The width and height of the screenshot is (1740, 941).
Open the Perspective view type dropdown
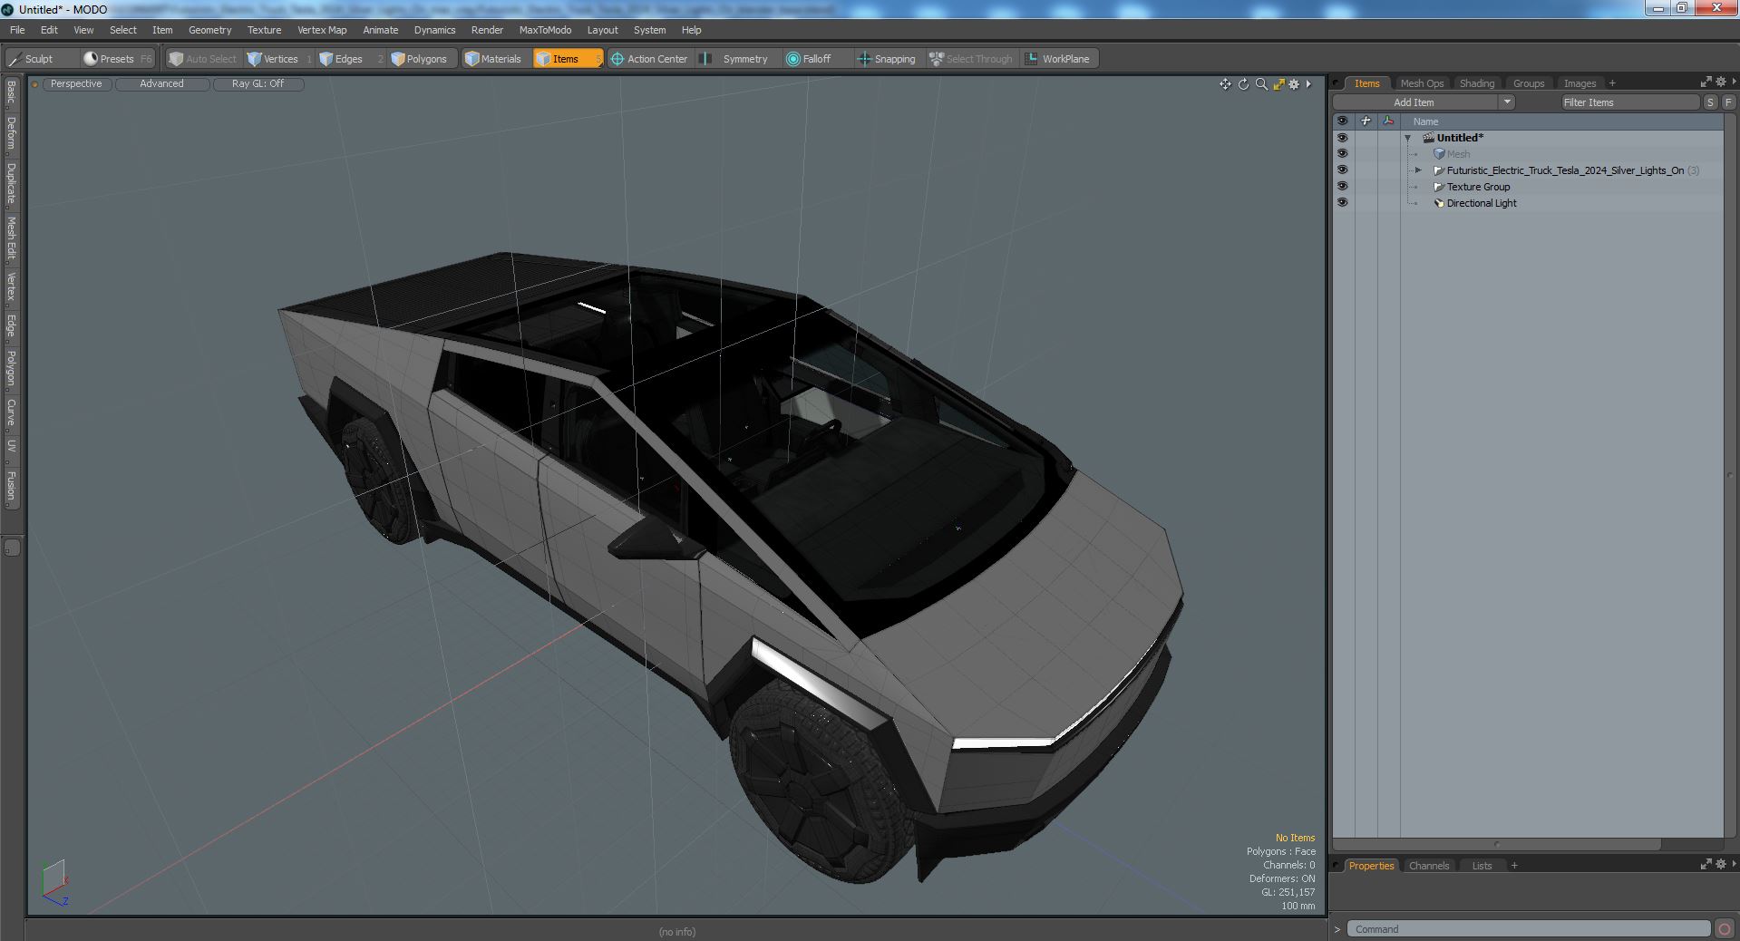[x=76, y=84]
